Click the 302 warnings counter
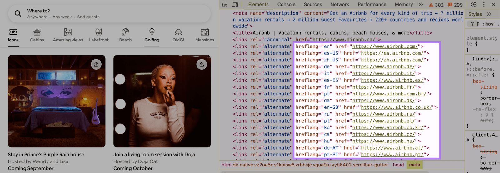The height and width of the screenshot is (173, 500). (x=436, y=5)
